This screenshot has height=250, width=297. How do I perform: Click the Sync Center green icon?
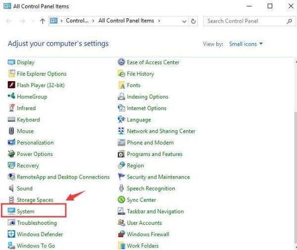pyautogui.click(x=122, y=200)
